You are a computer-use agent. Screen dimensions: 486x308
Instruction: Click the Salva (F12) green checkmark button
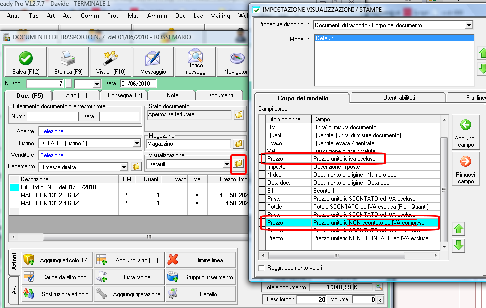tap(26, 62)
